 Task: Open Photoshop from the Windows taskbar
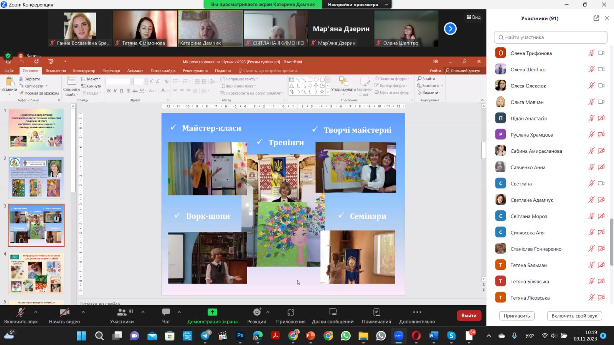240,336
